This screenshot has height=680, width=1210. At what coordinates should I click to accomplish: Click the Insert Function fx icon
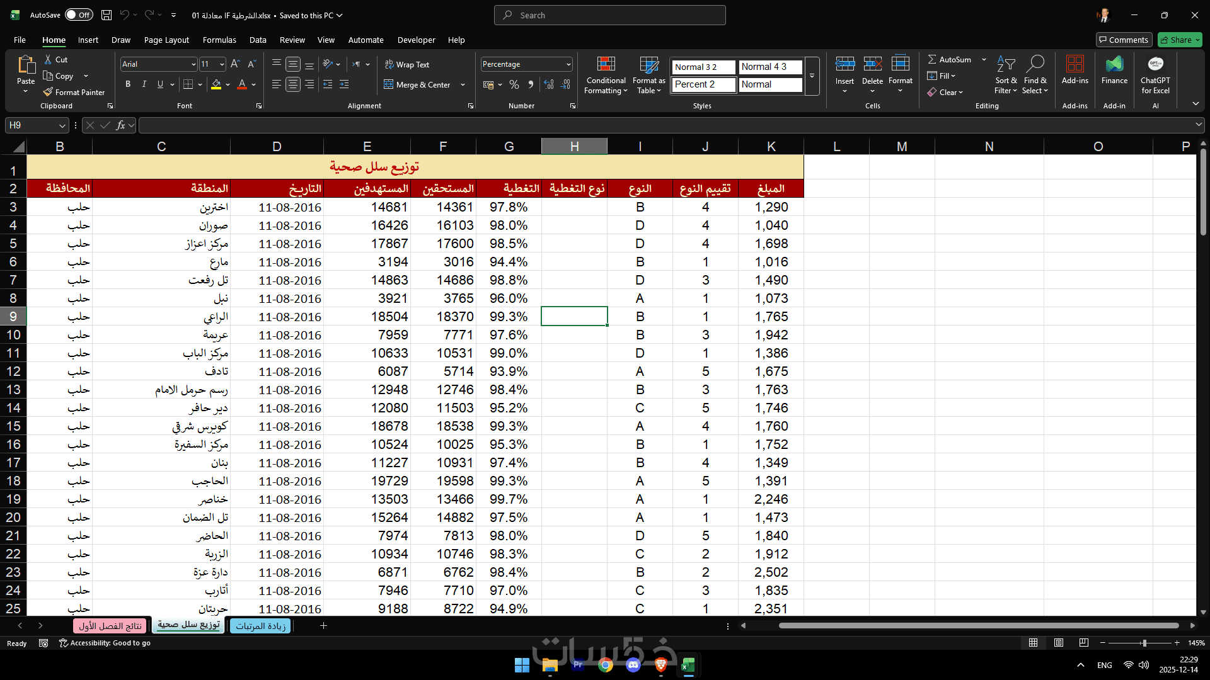click(x=120, y=125)
